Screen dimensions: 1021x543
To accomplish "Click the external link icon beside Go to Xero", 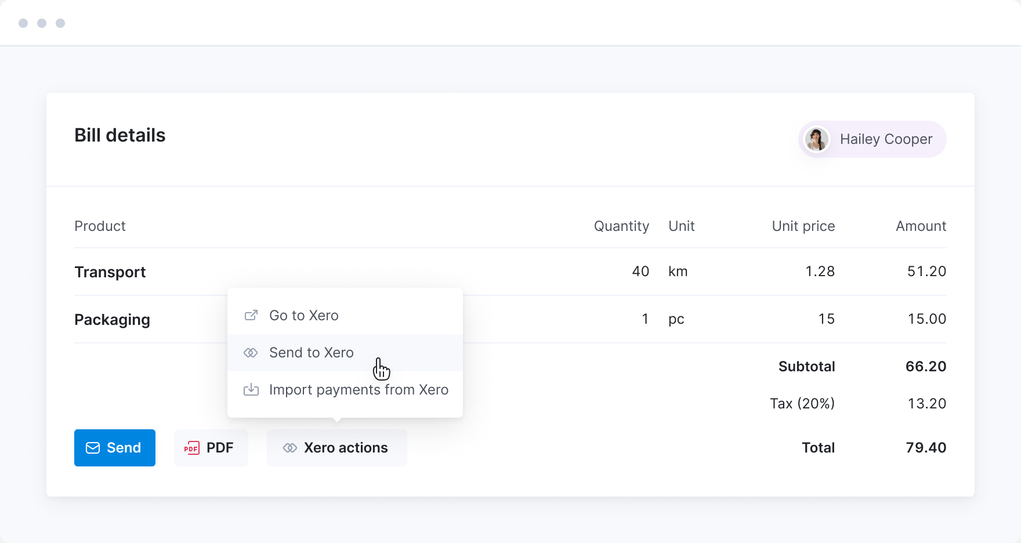I will [251, 316].
